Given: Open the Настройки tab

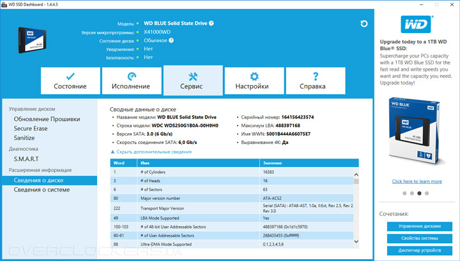Looking at the screenshot, I should coord(254,81).
